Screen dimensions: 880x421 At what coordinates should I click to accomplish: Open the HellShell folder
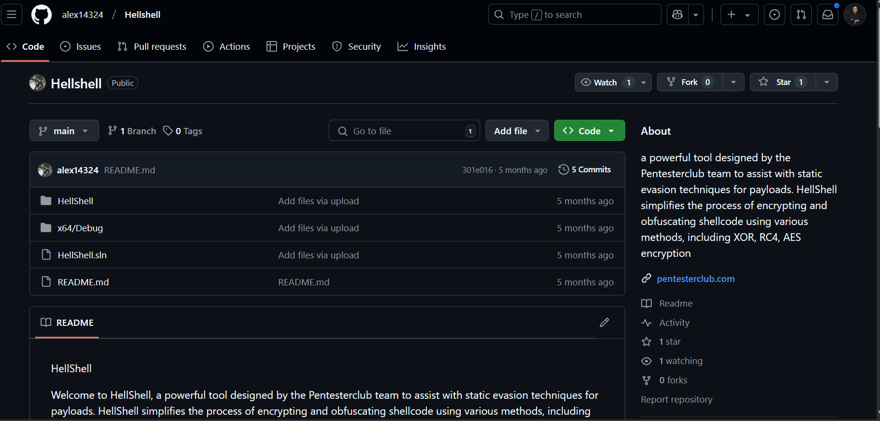point(75,201)
